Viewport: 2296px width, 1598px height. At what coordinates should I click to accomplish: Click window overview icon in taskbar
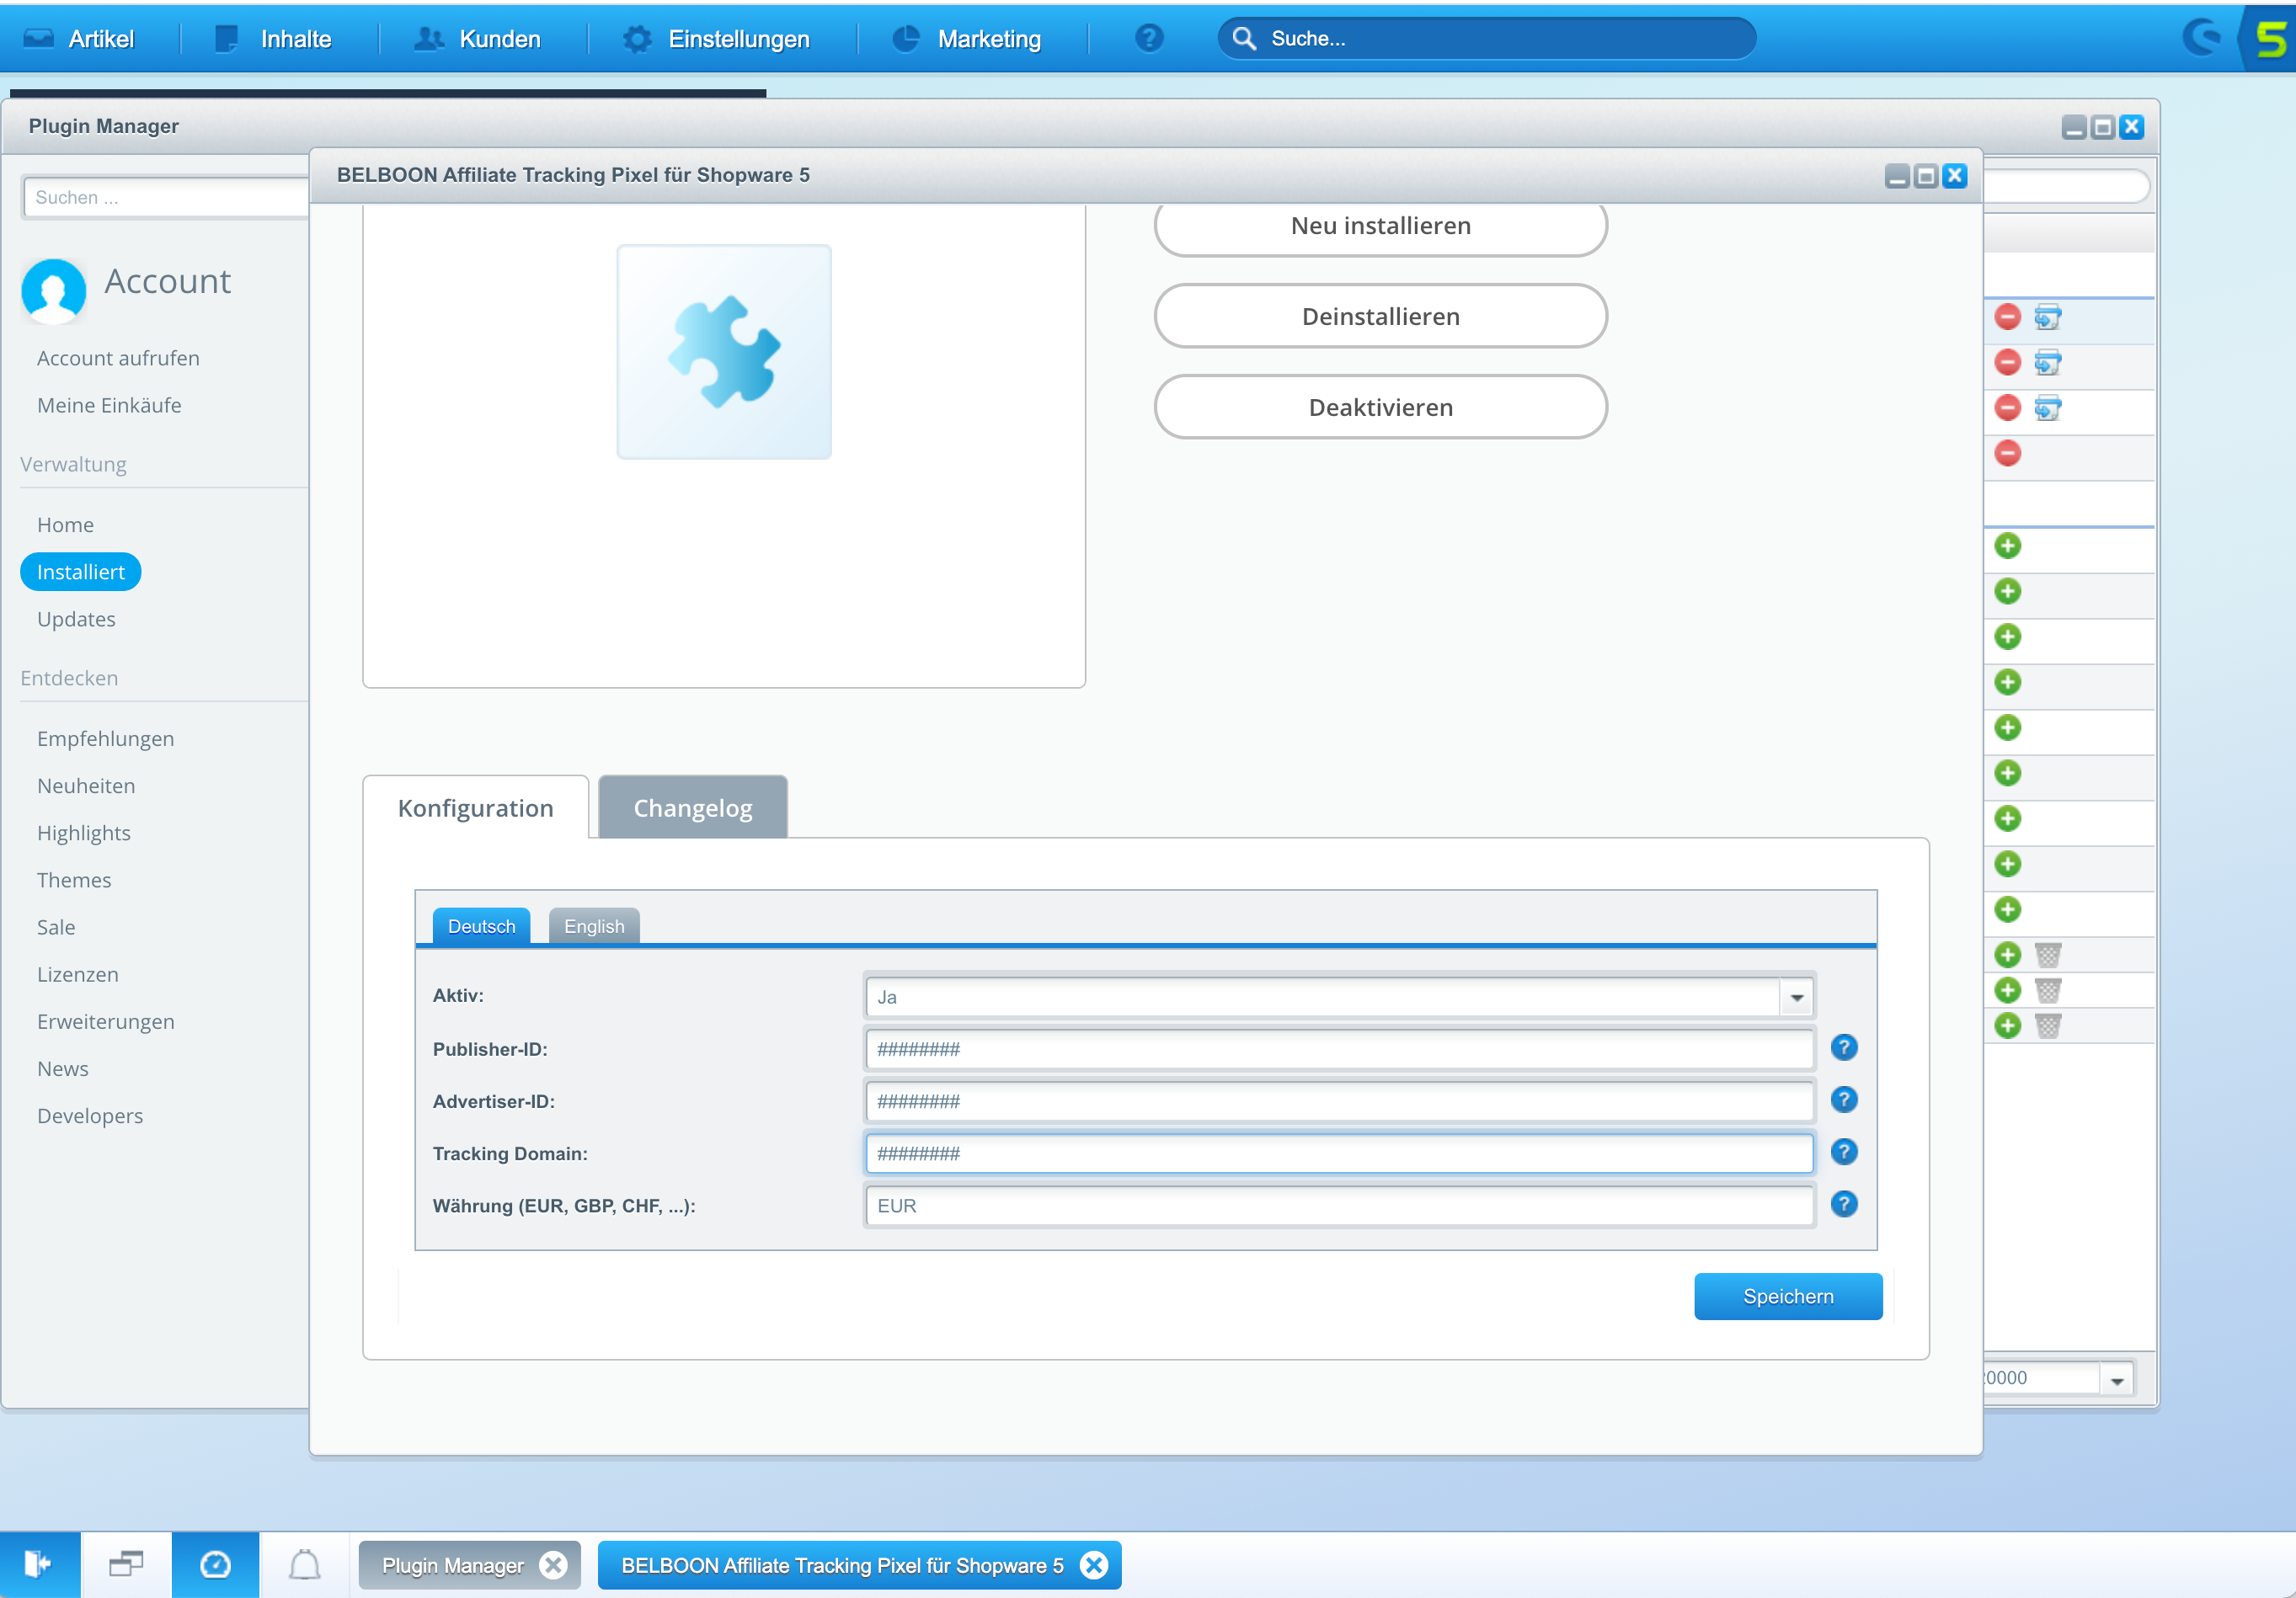tap(126, 1564)
